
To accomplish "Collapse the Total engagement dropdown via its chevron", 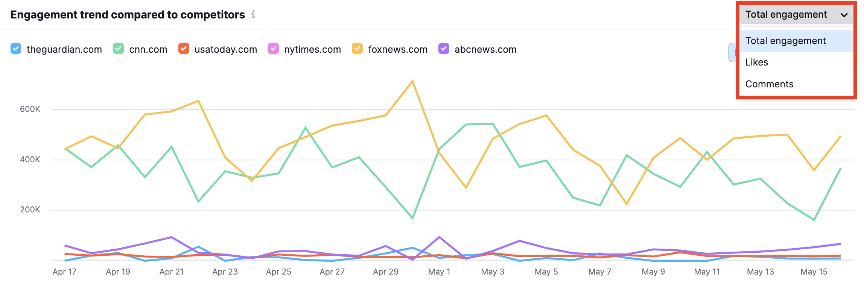I will tap(844, 15).
